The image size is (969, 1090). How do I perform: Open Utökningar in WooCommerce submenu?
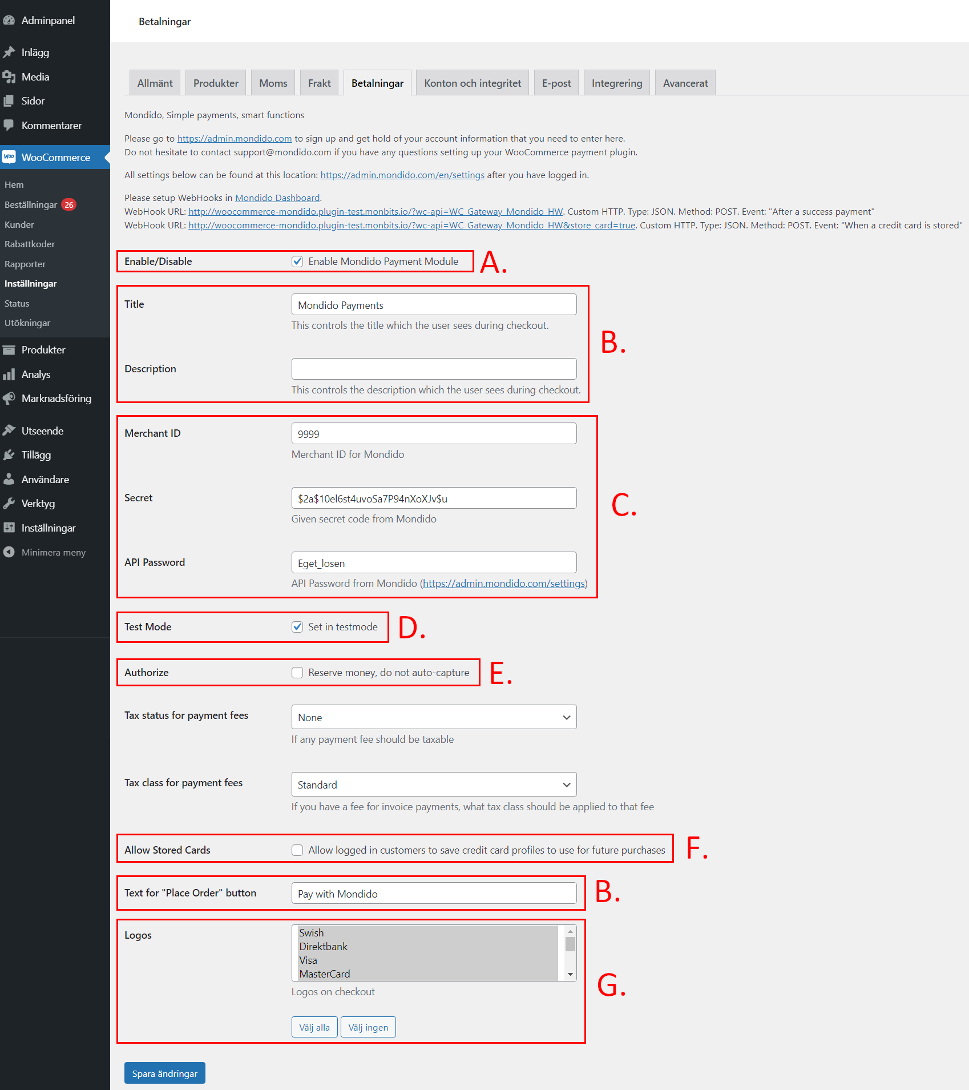(x=27, y=323)
